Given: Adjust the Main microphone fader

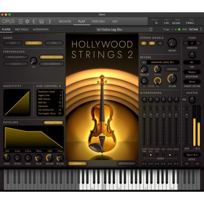Looking at the screenshot, I should click(x=170, y=114).
